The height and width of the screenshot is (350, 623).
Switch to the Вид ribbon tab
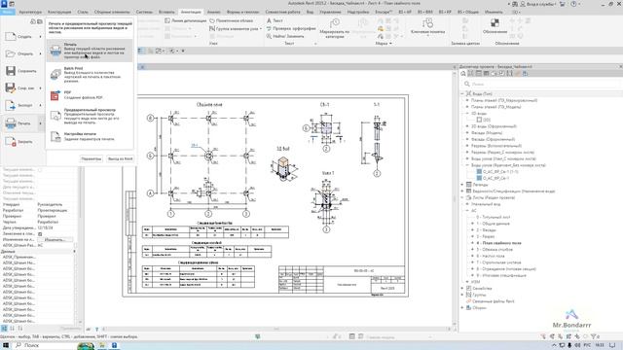click(x=310, y=12)
